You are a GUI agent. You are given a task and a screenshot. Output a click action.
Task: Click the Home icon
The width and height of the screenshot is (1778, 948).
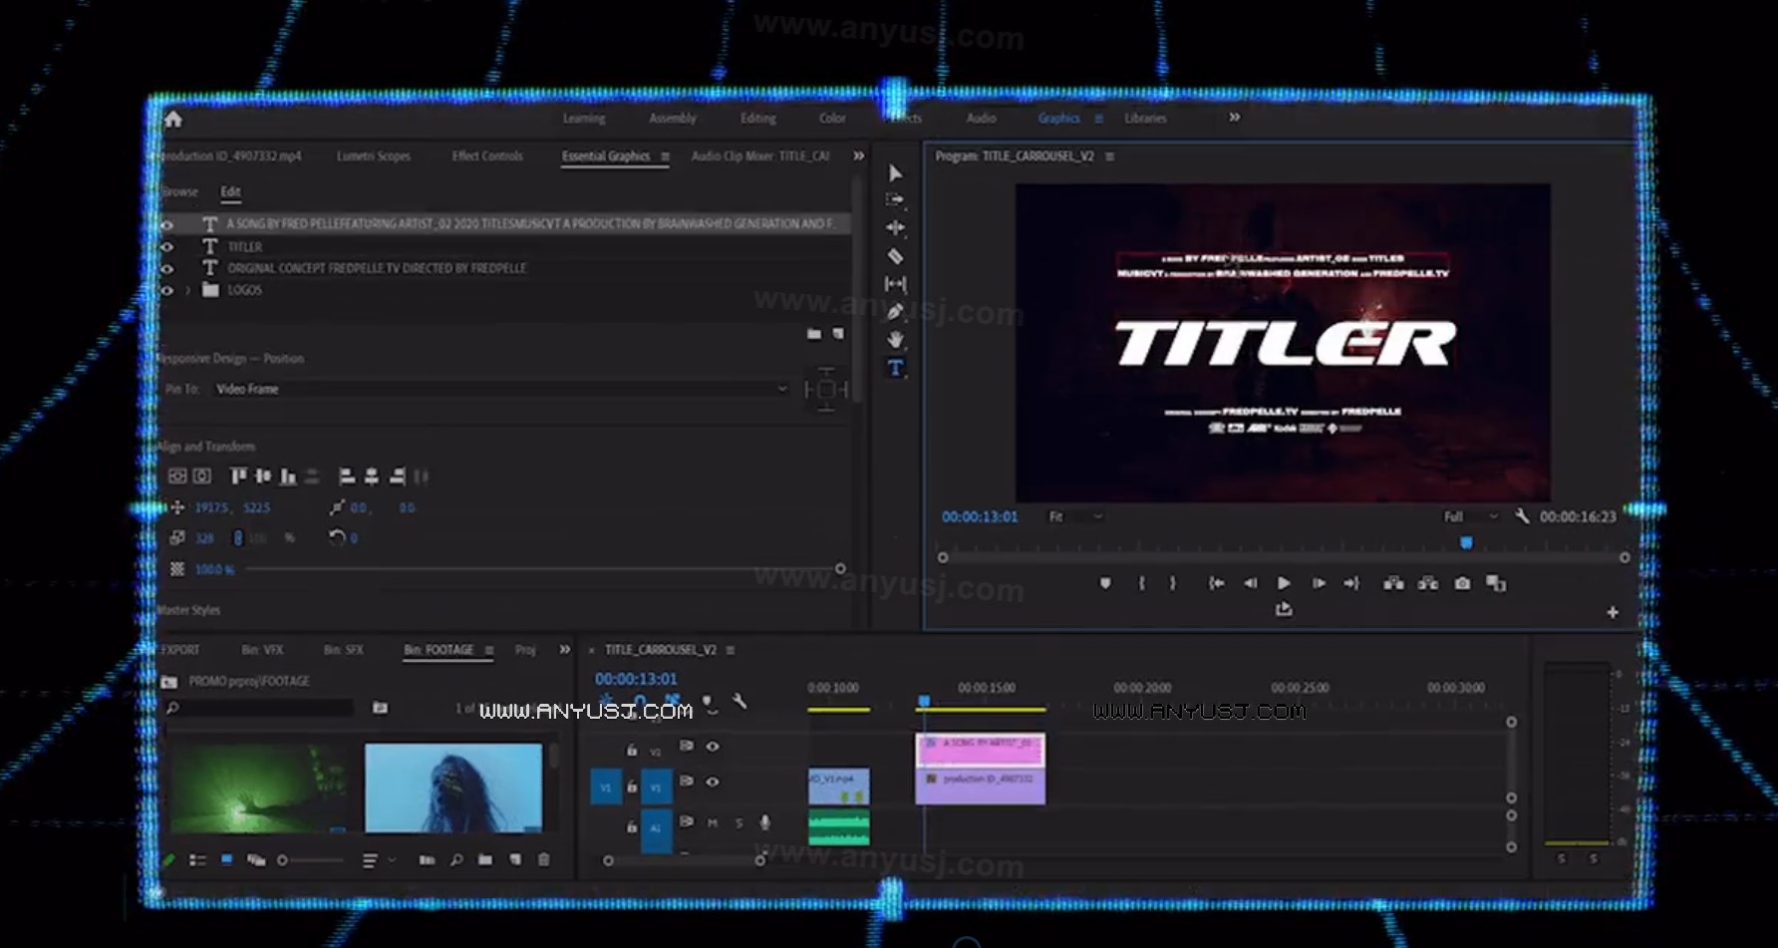[173, 120]
